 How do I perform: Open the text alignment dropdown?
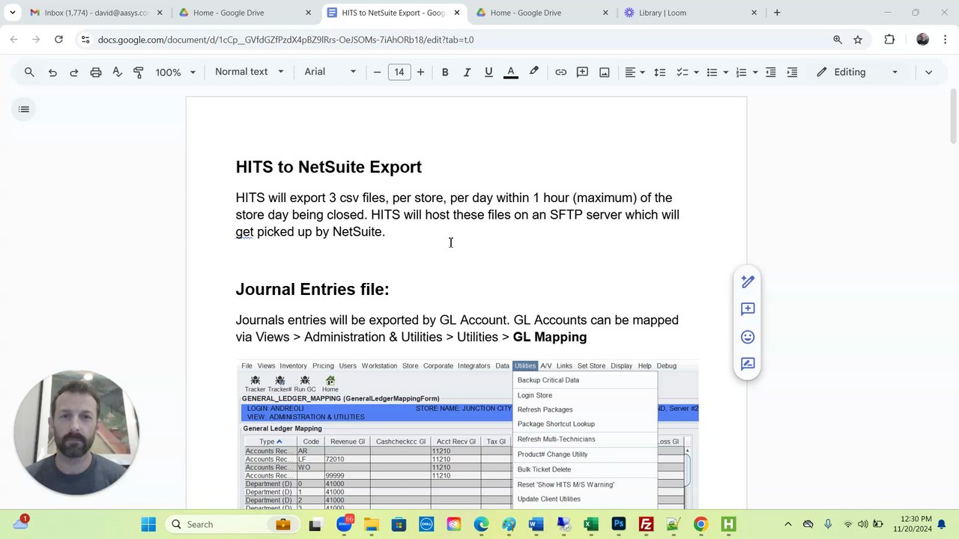point(635,72)
